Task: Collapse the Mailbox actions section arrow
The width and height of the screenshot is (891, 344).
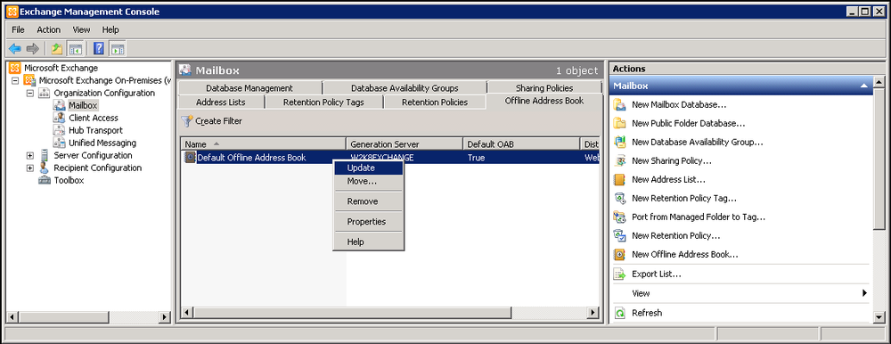Action: click(x=863, y=86)
